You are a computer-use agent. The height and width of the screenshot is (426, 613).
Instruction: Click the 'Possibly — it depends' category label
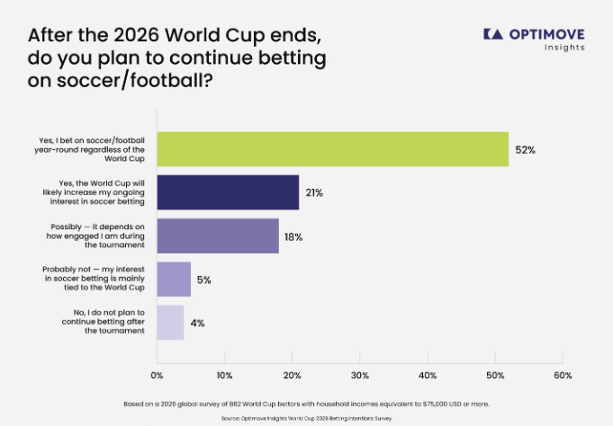[95, 235]
